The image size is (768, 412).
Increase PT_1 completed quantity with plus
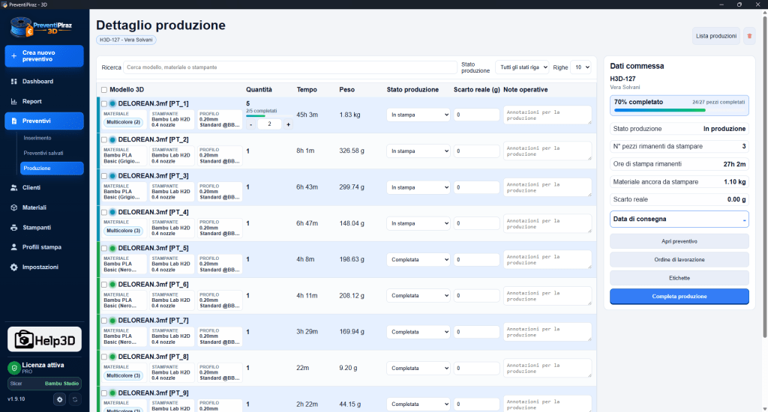click(x=288, y=124)
